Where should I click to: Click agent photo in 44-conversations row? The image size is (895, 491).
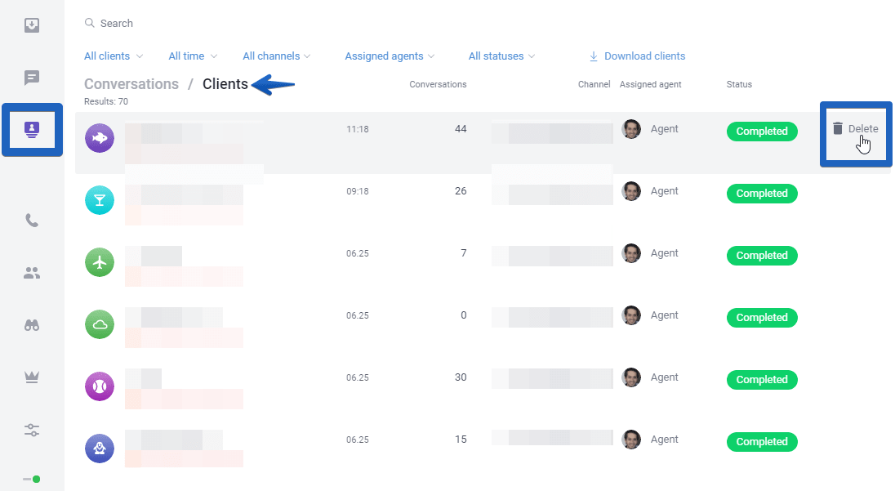(631, 129)
